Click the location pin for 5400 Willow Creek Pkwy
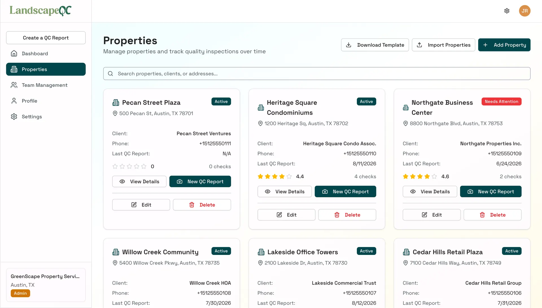 click(x=115, y=263)
